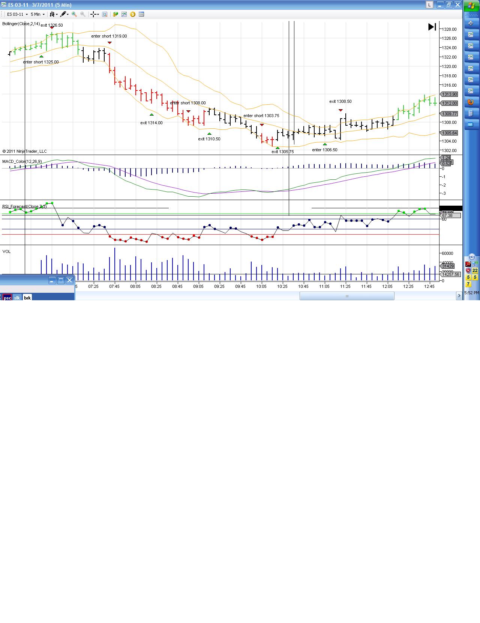Open the second chart window taskbar button

click(471, 46)
